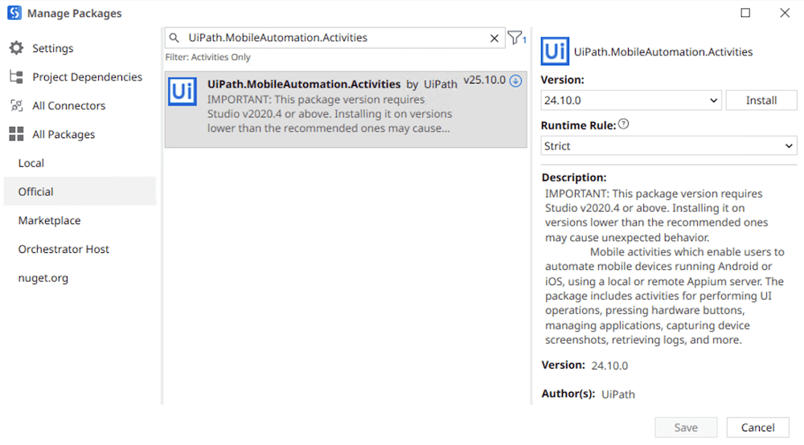Click the package title in the details pane
This screenshot has width=804, height=445.
coord(663,51)
